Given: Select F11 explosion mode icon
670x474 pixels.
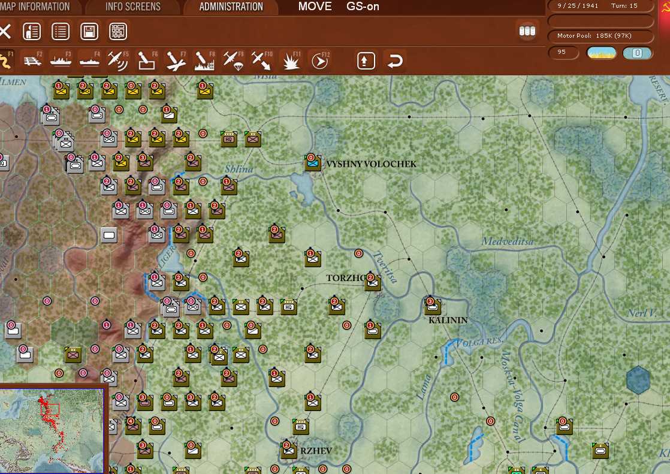Looking at the screenshot, I should point(291,61).
